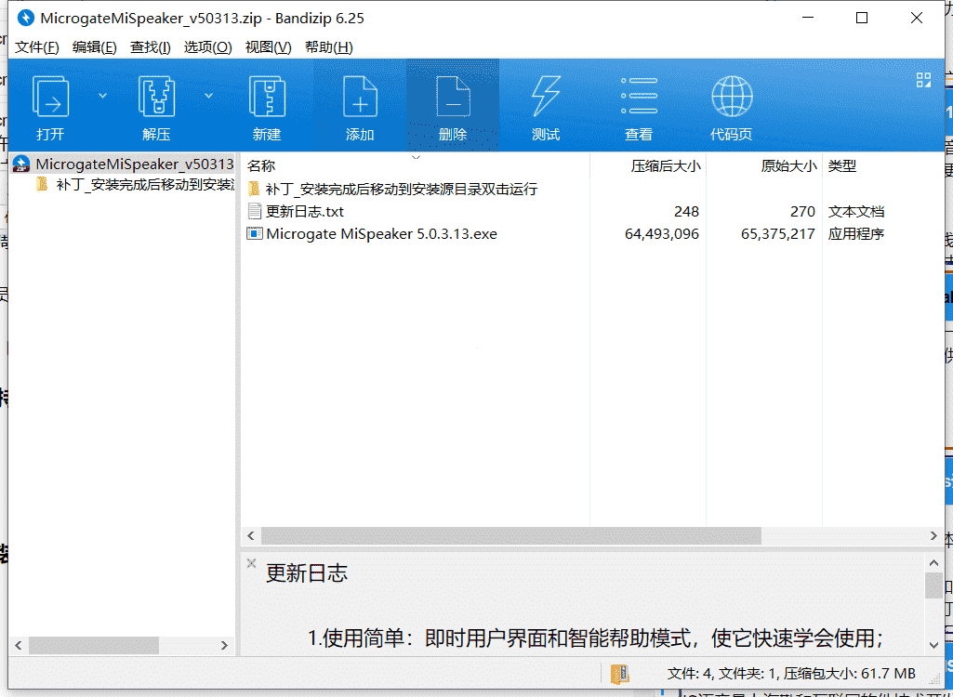Click the Test (测试) lightning icon
The image size is (953, 697).
(545, 96)
